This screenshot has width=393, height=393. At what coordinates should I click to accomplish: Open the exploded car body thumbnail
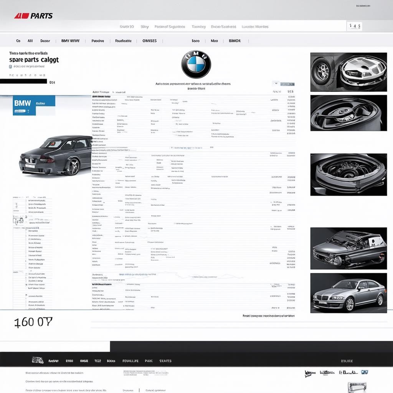[x=348, y=248]
